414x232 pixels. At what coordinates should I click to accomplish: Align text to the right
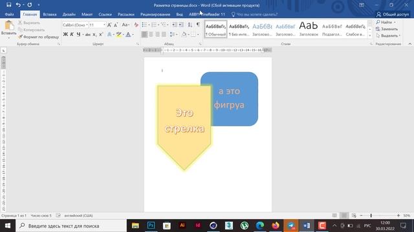(x=157, y=34)
